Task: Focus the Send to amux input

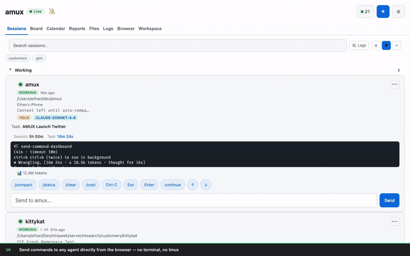Action: click(x=193, y=200)
